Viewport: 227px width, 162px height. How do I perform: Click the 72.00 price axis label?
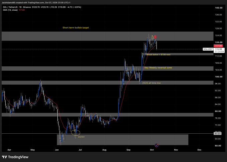click(x=218, y=125)
